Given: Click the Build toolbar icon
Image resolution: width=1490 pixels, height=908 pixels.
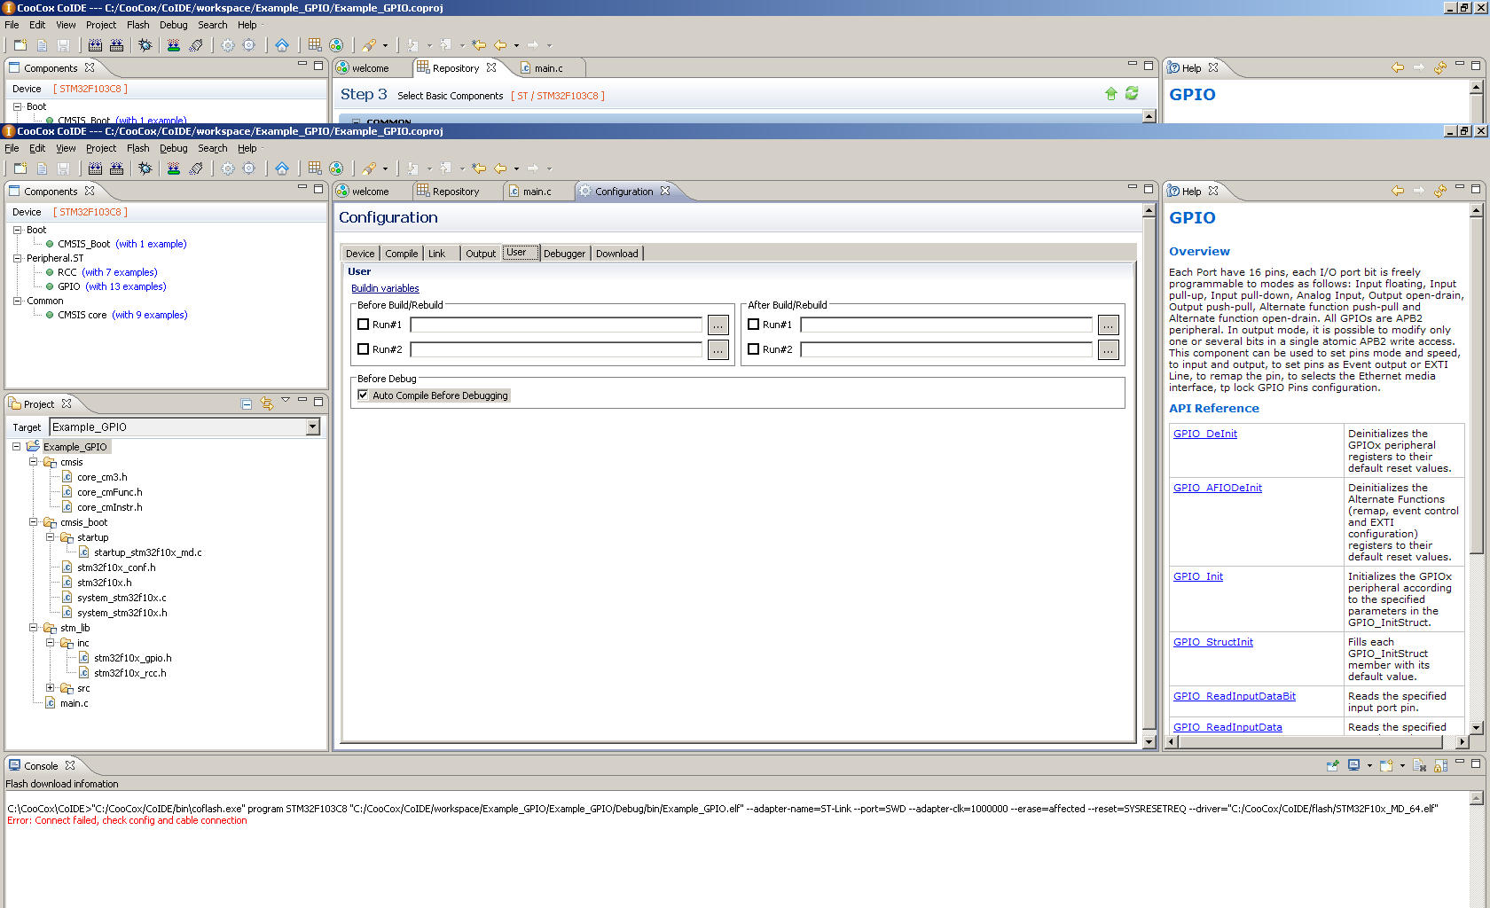Looking at the screenshot, I should [x=95, y=168].
